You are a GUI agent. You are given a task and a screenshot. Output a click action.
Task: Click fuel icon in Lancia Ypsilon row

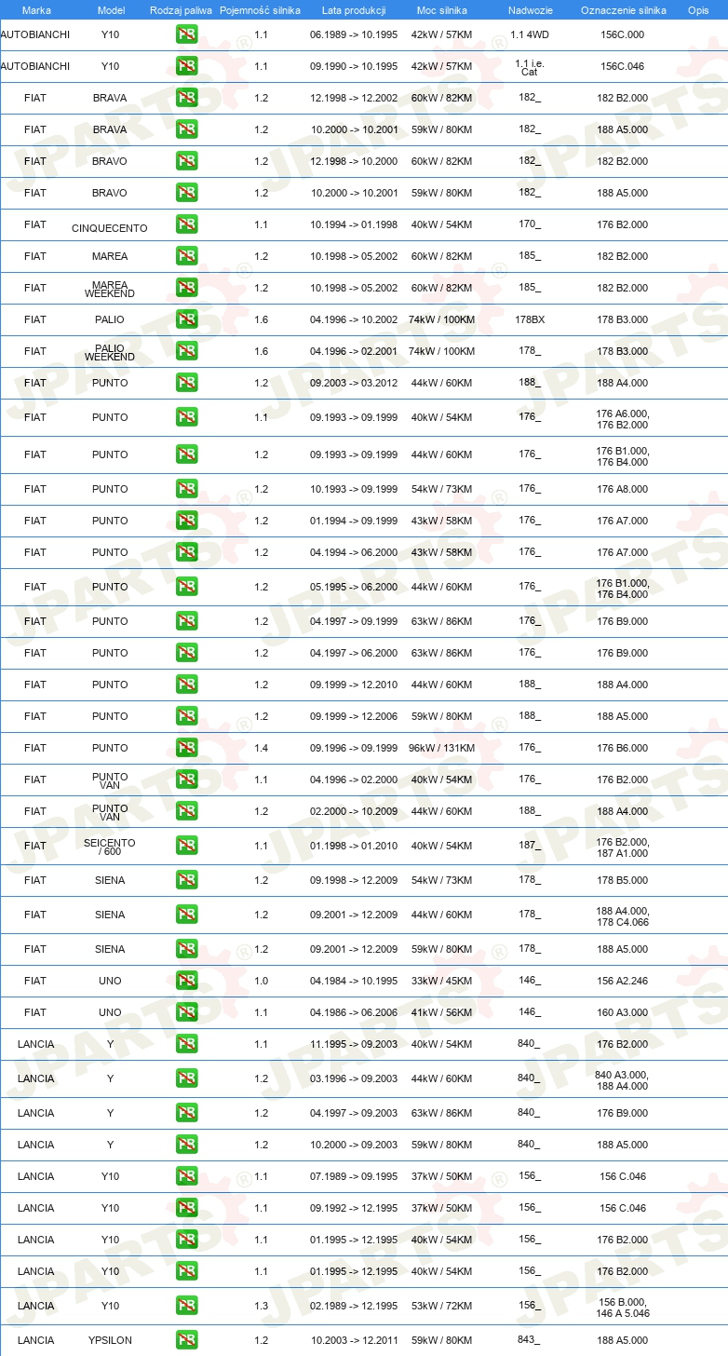(x=186, y=1340)
